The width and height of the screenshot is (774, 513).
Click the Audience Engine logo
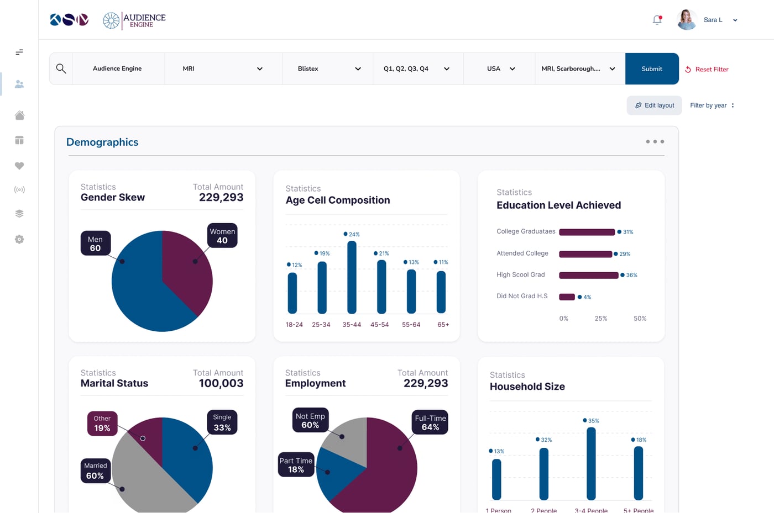coord(134,20)
